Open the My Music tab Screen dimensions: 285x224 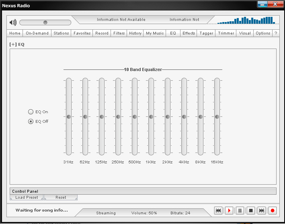coord(155,33)
